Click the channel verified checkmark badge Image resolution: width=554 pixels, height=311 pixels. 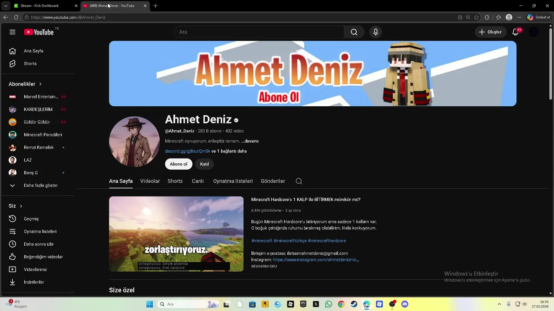coord(236,120)
